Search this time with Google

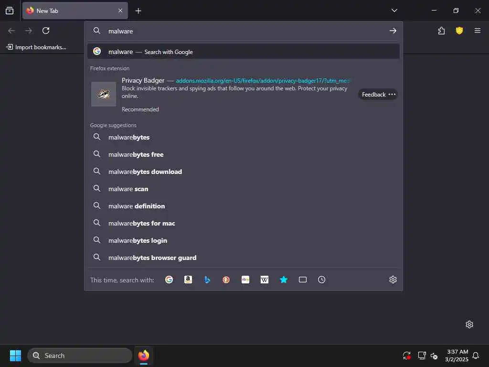169,280
